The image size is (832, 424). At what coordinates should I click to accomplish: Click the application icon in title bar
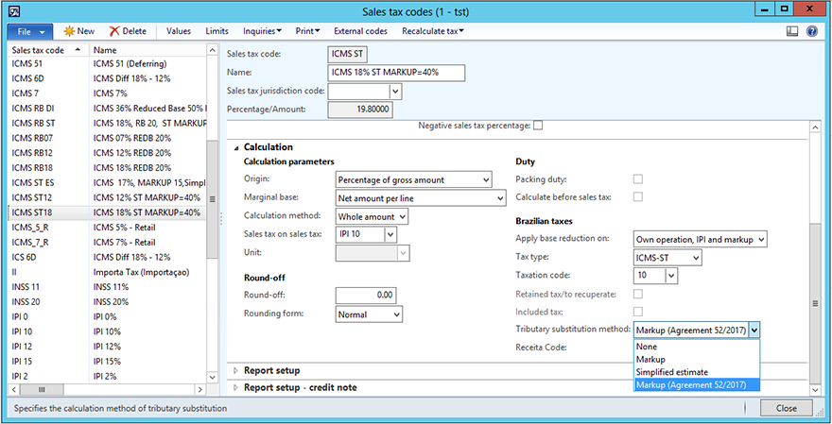click(x=15, y=10)
